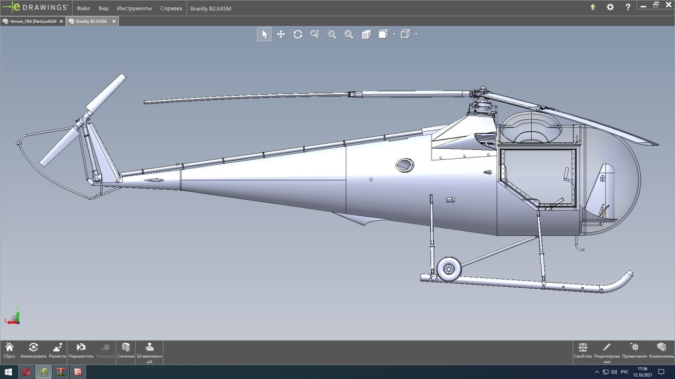Open the Файл menu
The image size is (675, 379).
pos(83,8)
